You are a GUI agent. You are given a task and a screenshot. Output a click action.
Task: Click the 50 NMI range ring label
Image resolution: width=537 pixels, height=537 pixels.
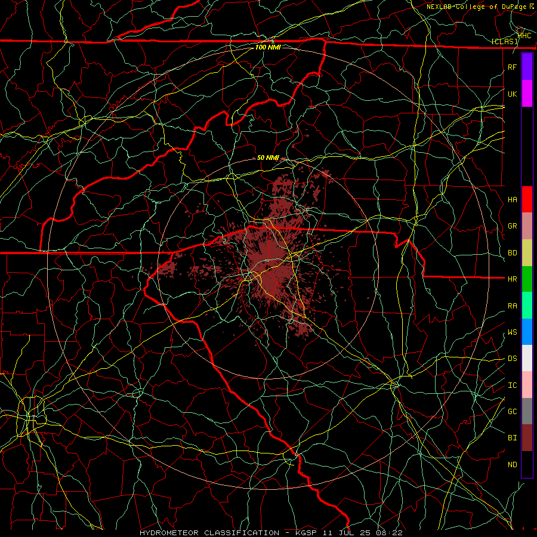(268, 158)
